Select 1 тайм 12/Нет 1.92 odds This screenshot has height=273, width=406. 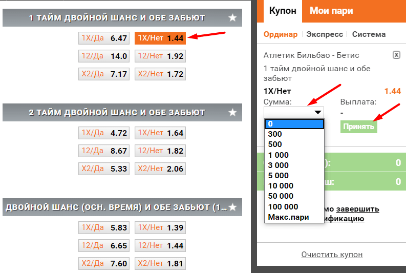(x=160, y=56)
